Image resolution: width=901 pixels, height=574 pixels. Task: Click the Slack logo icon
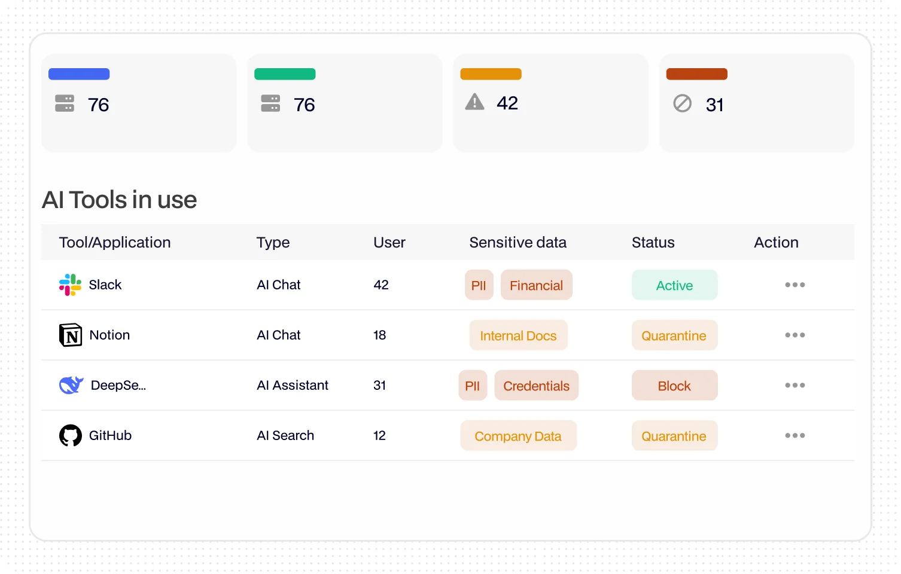click(70, 285)
